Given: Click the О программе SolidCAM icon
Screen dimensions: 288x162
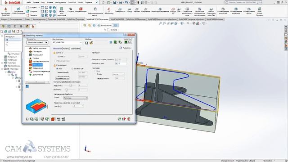Looking at the screenshot, I should point(5,12).
